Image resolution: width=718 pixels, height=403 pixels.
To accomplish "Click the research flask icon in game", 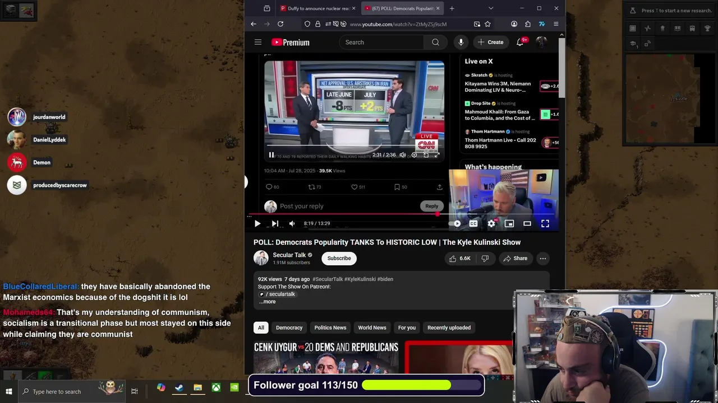I will pyautogui.click(x=633, y=11).
